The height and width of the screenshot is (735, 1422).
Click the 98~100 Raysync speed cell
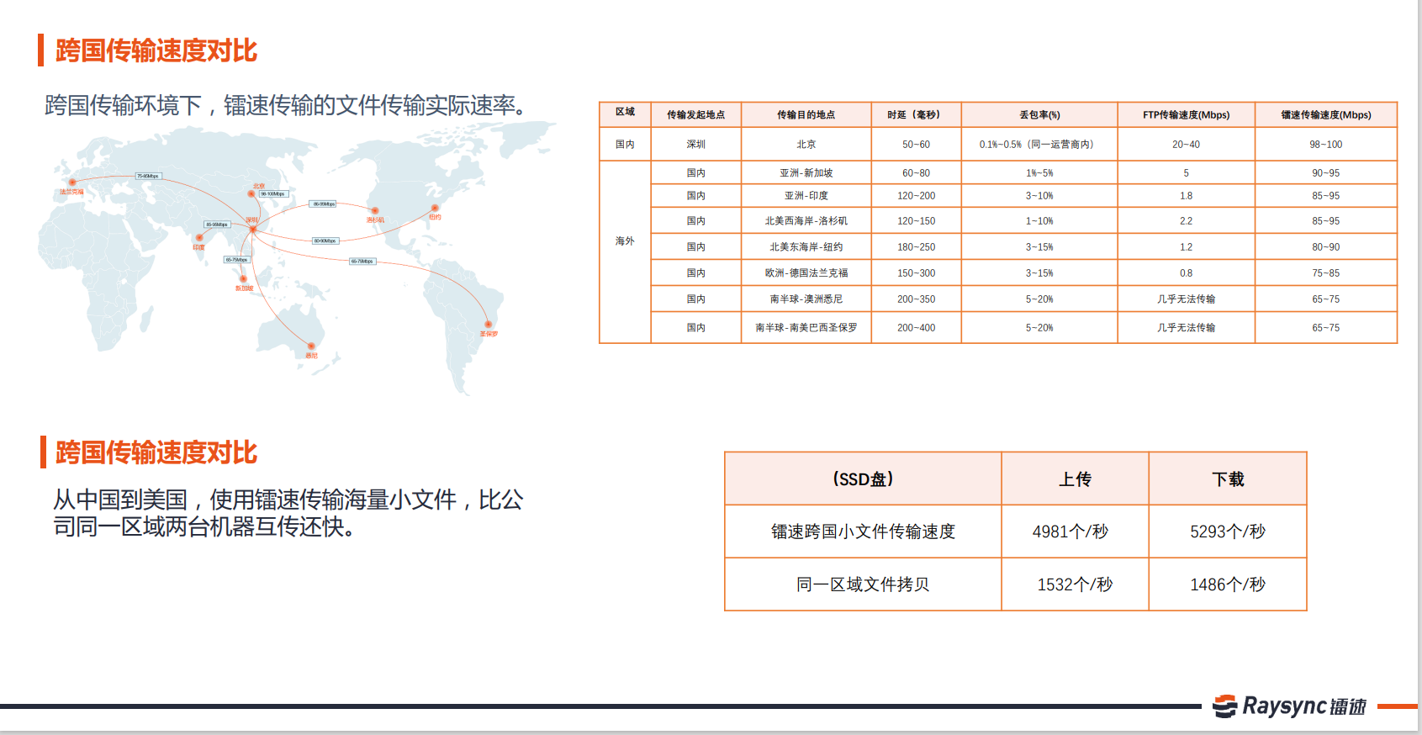[1326, 144]
